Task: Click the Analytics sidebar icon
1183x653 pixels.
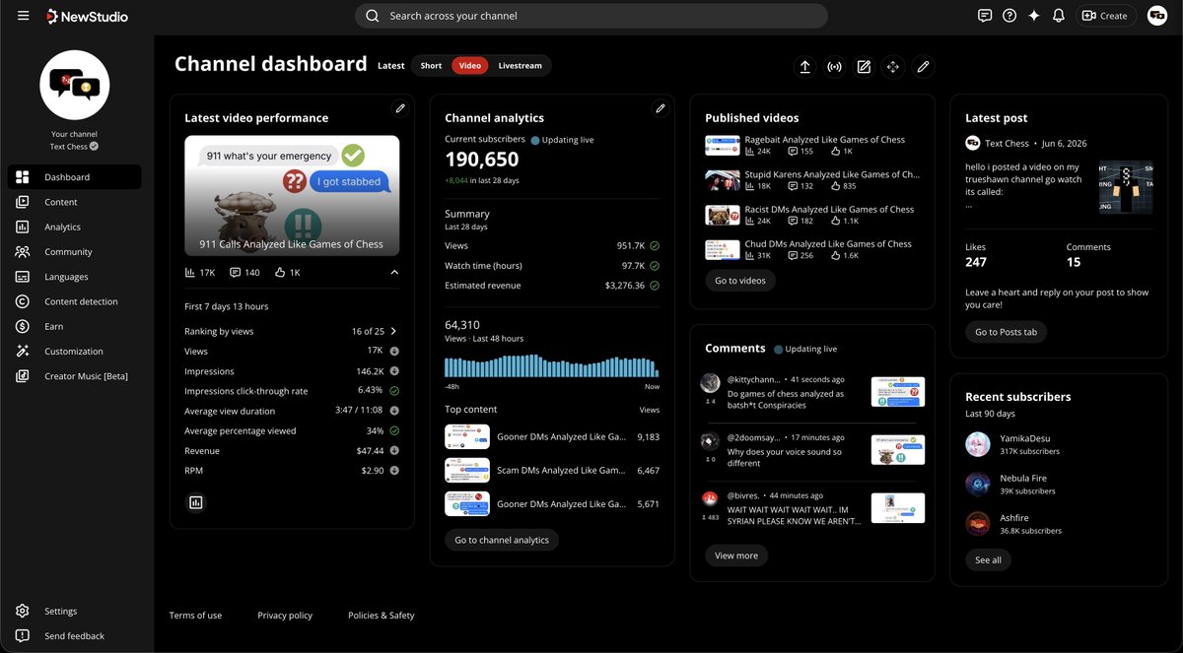Action: click(x=23, y=227)
